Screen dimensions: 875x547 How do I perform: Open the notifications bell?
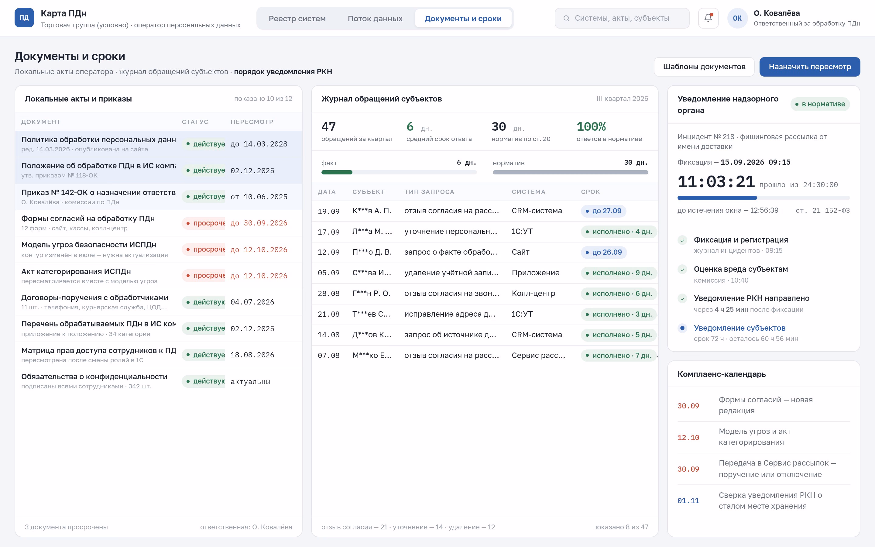[708, 18]
